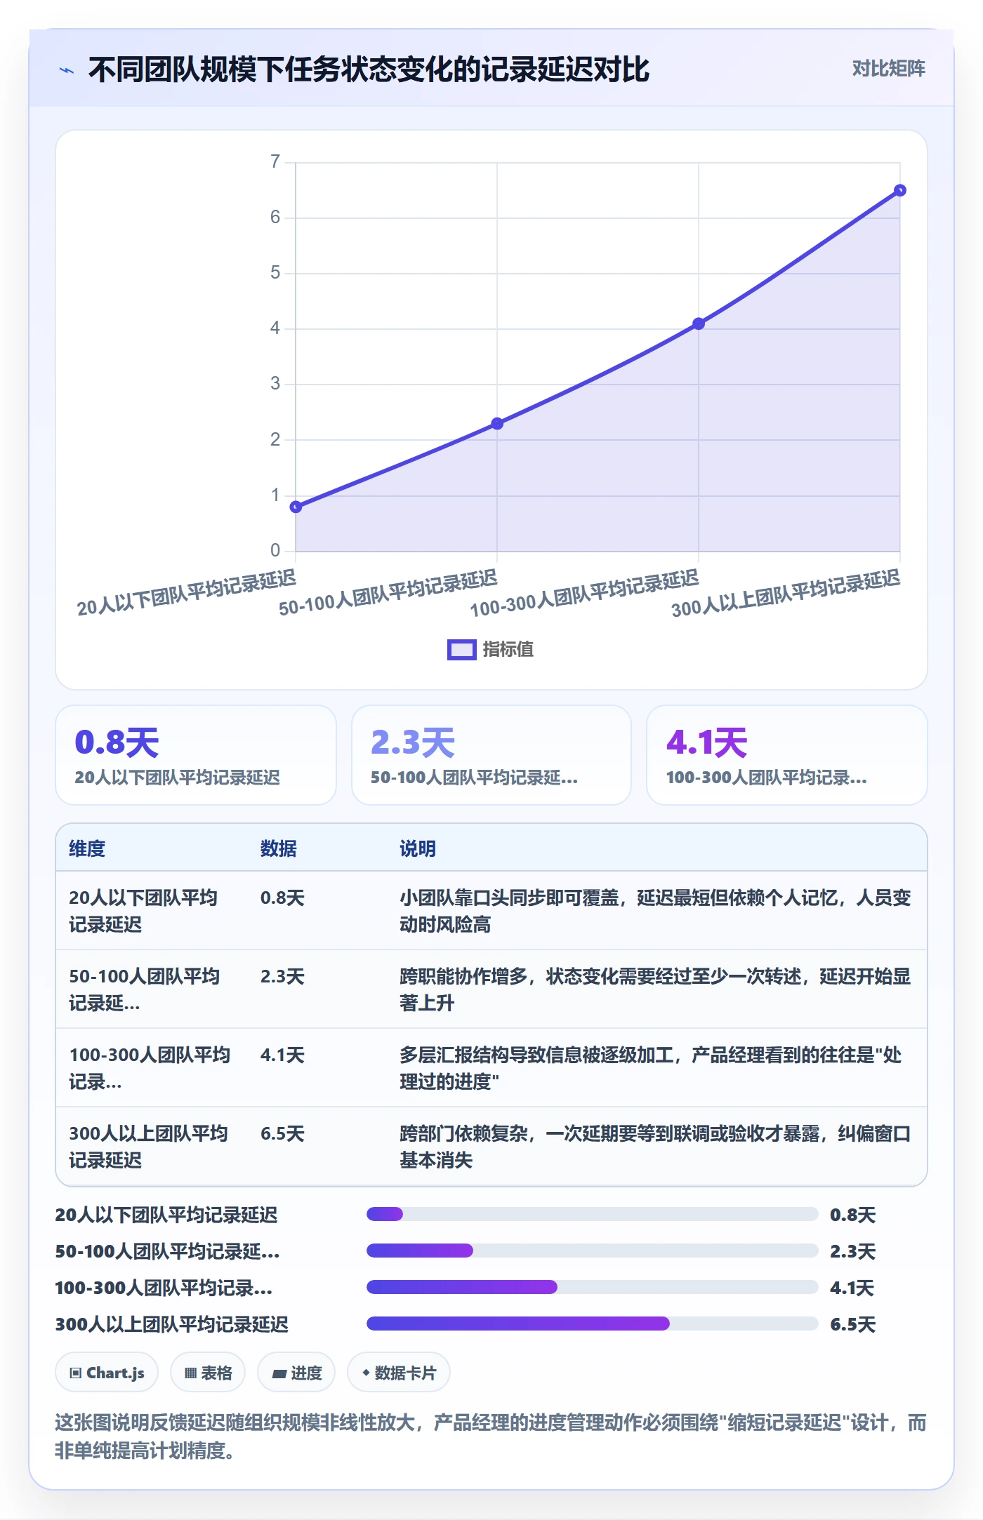The width and height of the screenshot is (983, 1520).
Task: Select table row 50-100人团队平均记录延…
Action: coord(491,989)
